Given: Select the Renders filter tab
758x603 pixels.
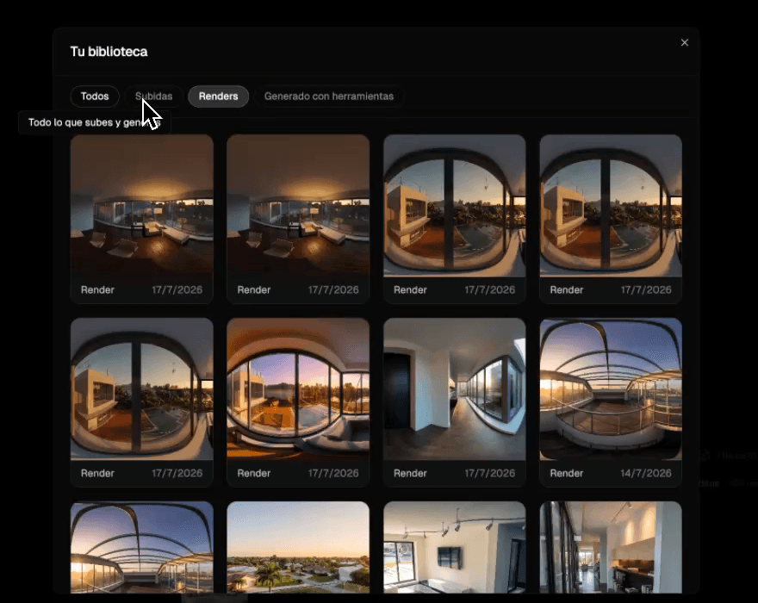Looking at the screenshot, I should 218,96.
